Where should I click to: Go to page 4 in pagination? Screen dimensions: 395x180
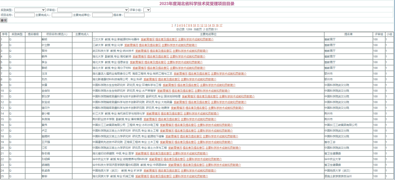(x=180, y=26)
